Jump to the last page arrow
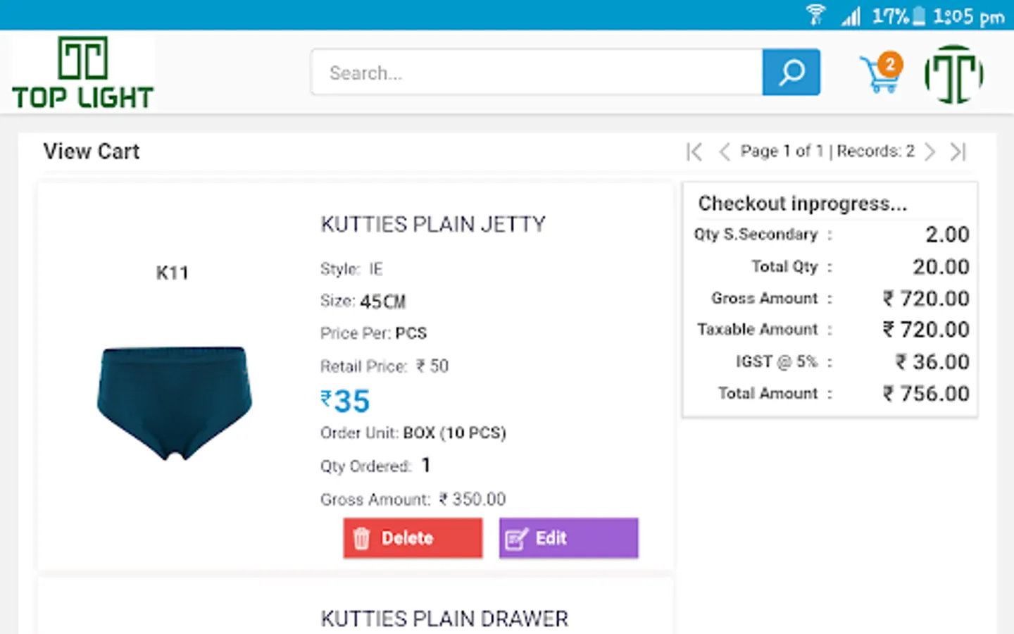 (958, 151)
